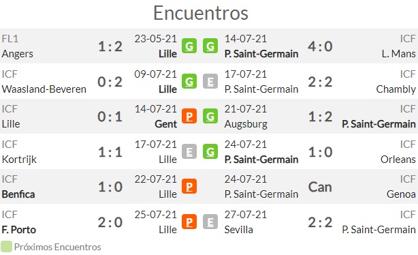The width and height of the screenshot is (418, 255).
Task: Click the Próximos Encuentros green legend swatch
Action: click(6, 247)
